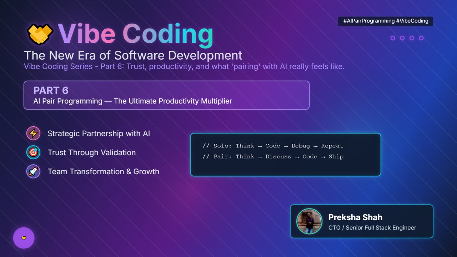Click the #AIPairProgramming hashtag badge

[x=386, y=21]
